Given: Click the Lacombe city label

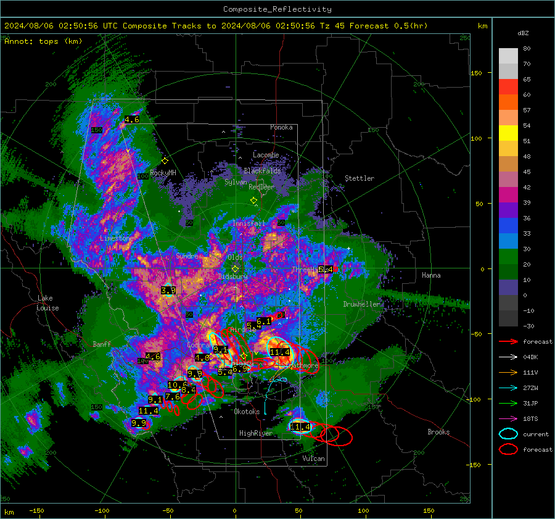Looking at the screenshot, I should (266, 155).
